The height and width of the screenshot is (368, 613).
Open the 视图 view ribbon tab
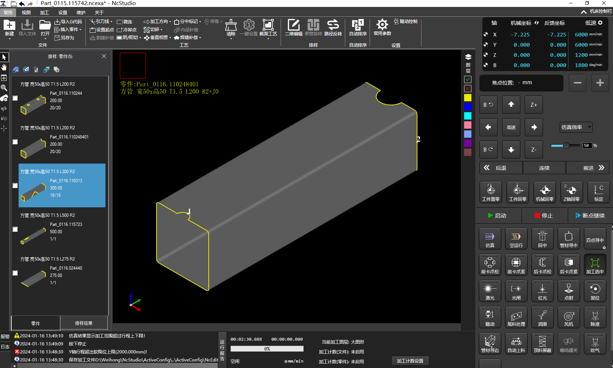[x=26, y=12]
